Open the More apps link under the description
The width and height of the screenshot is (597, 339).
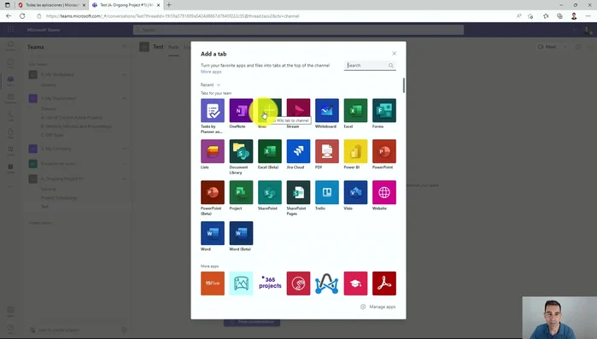coord(211,72)
